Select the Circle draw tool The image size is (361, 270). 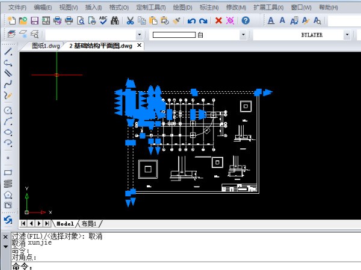[8, 110]
